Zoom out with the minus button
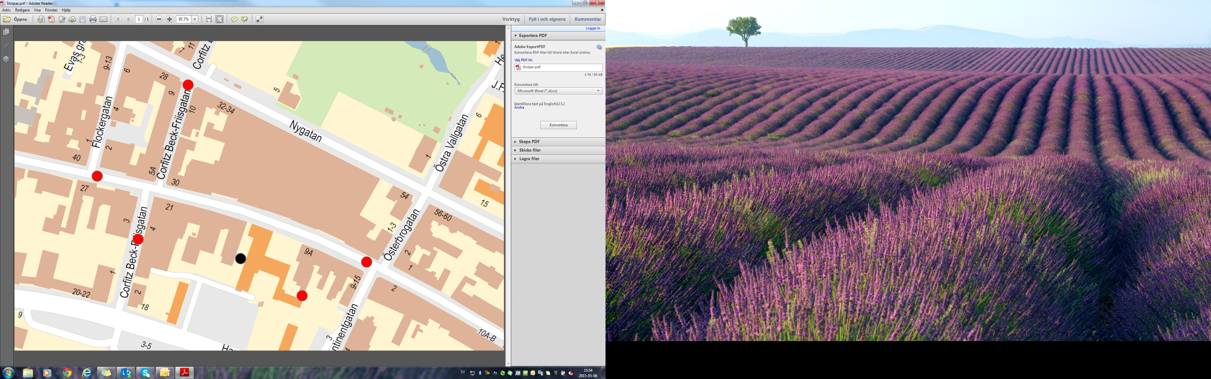 [x=159, y=19]
